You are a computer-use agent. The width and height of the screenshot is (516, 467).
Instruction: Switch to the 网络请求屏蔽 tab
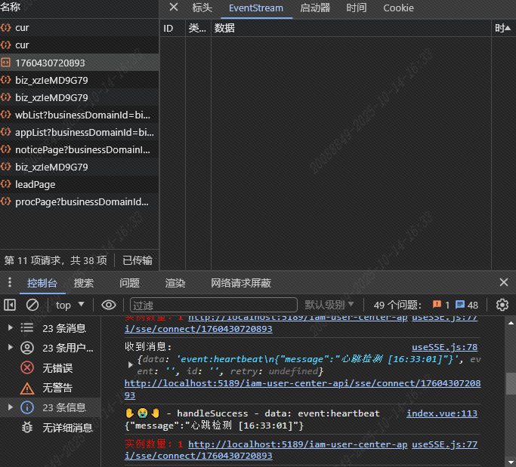coord(241,283)
